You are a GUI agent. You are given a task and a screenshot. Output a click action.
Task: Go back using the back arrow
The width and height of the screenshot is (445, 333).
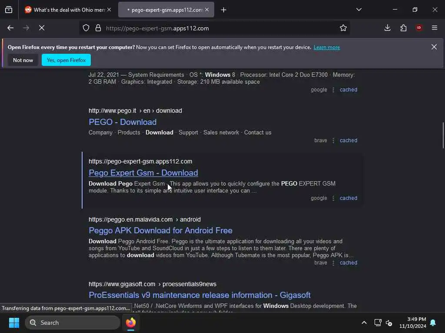(10, 28)
